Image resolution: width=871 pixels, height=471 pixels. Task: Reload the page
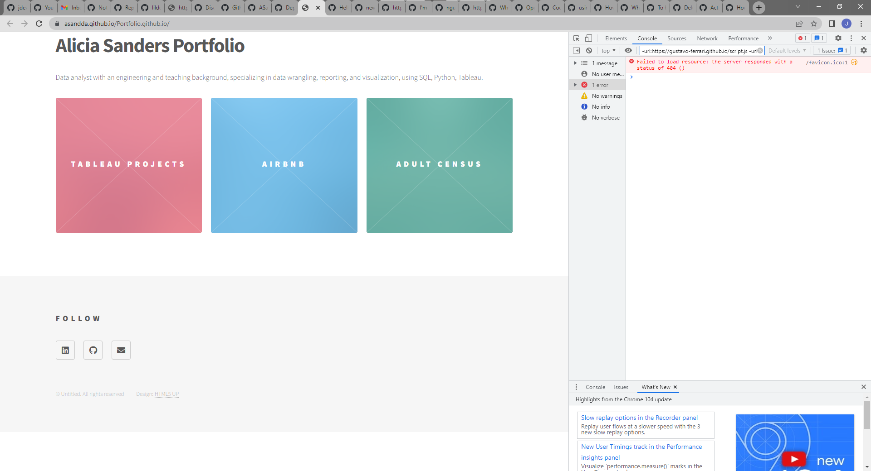39,24
